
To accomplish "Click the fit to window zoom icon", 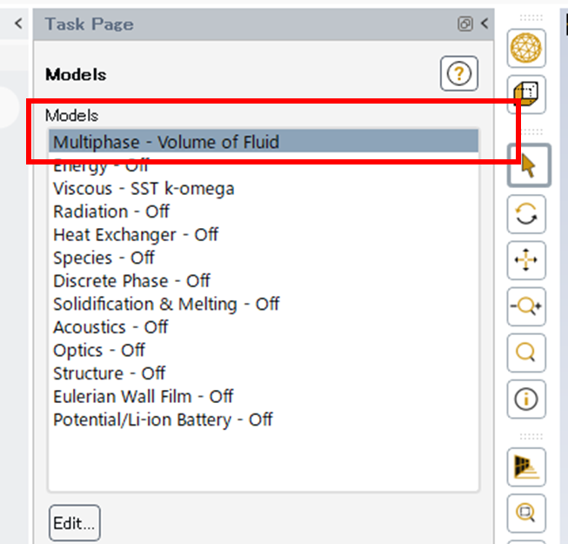I will (526, 513).
